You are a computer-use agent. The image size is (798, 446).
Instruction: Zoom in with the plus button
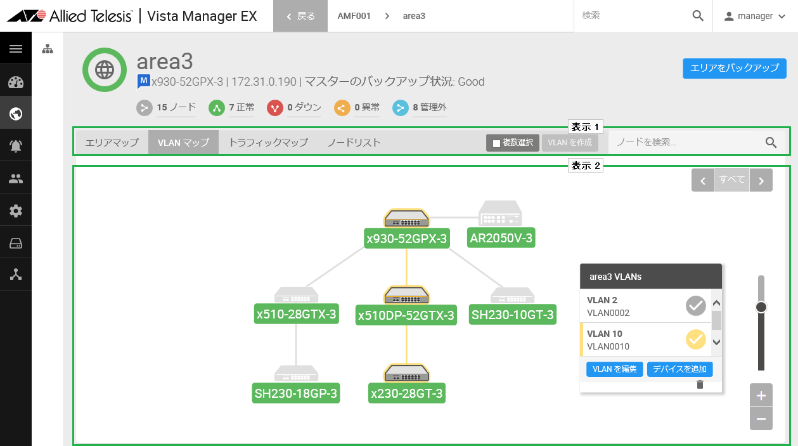(x=761, y=395)
